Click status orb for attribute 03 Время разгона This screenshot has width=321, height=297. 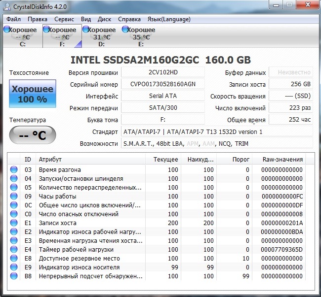click(x=14, y=169)
